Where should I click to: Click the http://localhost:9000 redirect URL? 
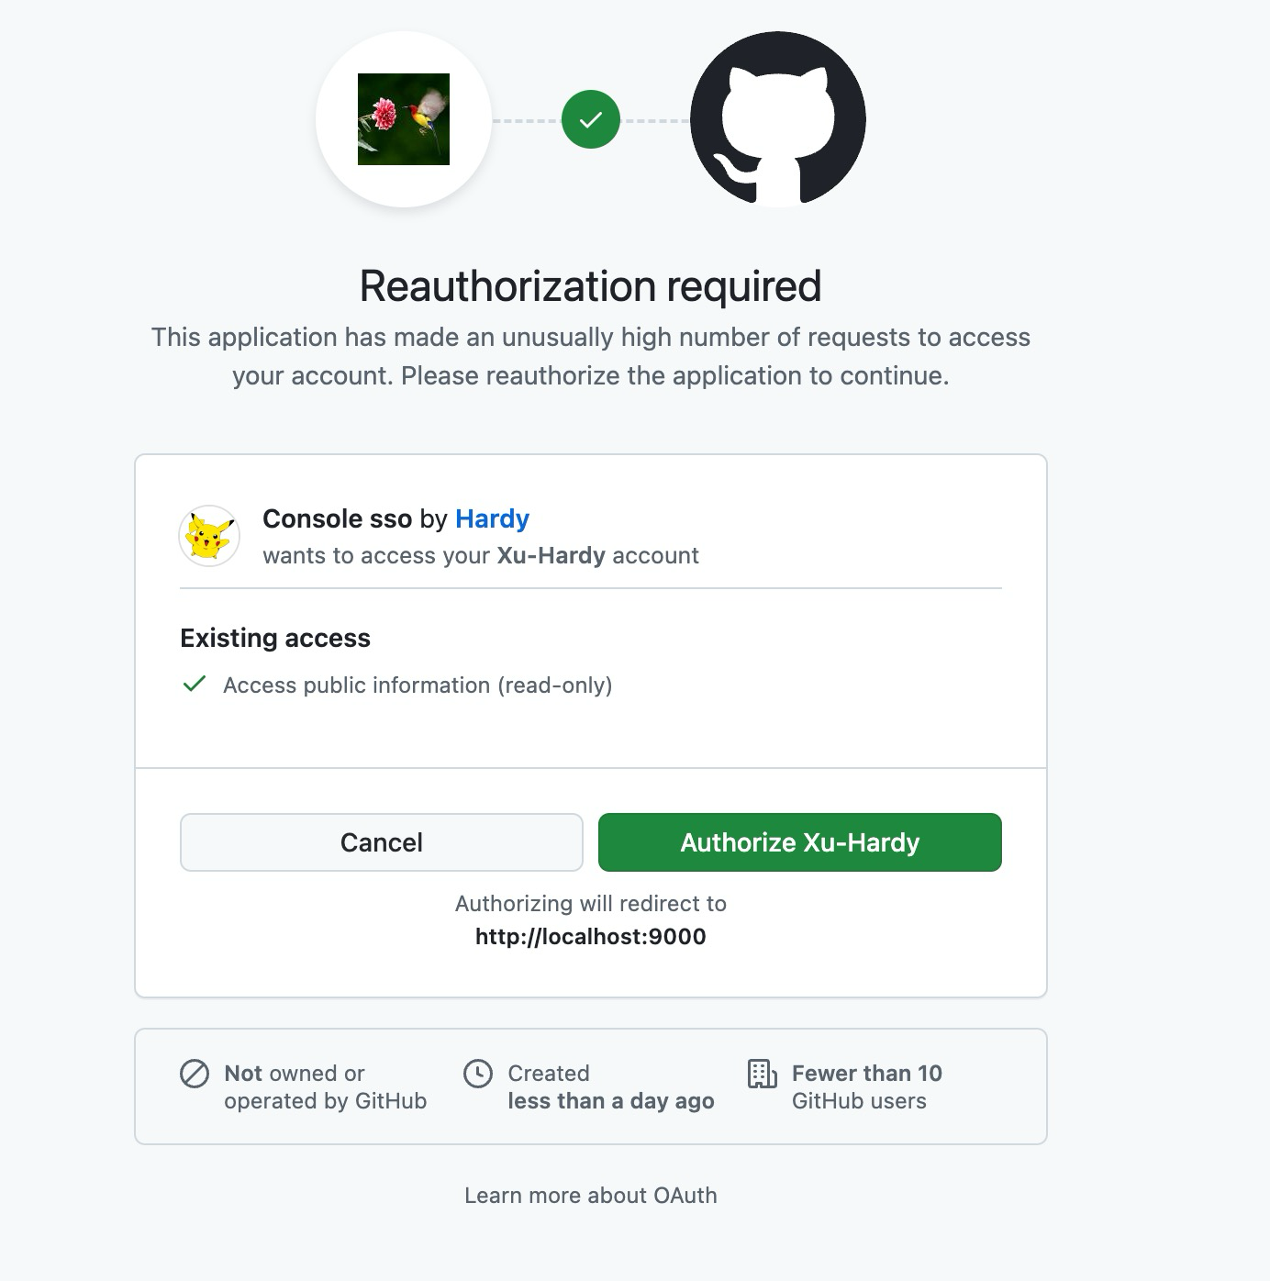click(590, 937)
